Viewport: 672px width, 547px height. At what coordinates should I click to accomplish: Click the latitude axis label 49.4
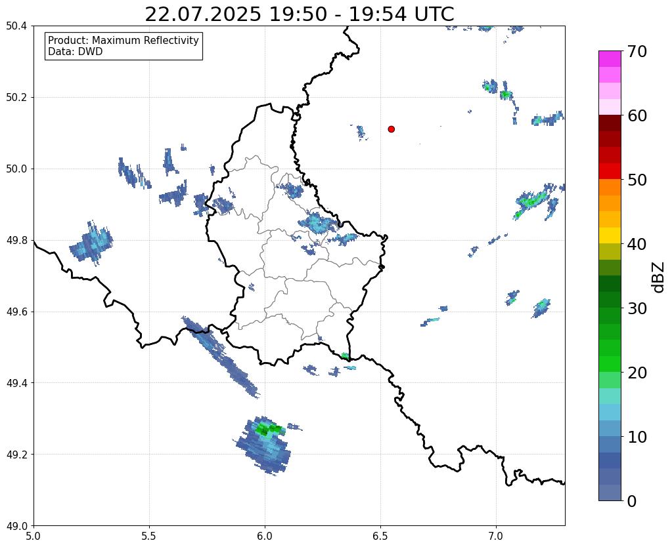click(16, 383)
